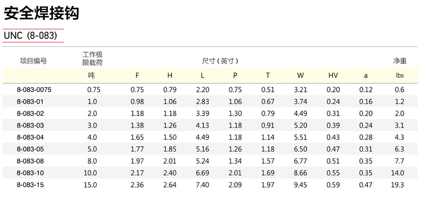Screen dimensions: 422x198
Task: Click item number 8-083-02
Action: (30, 113)
